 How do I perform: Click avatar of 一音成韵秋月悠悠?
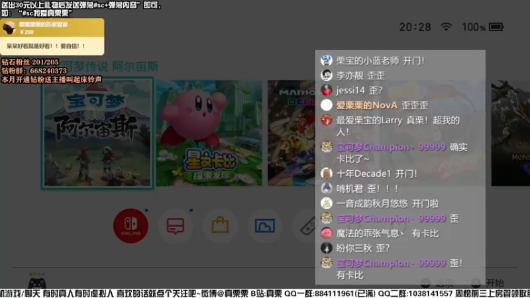pyautogui.click(x=327, y=203)
